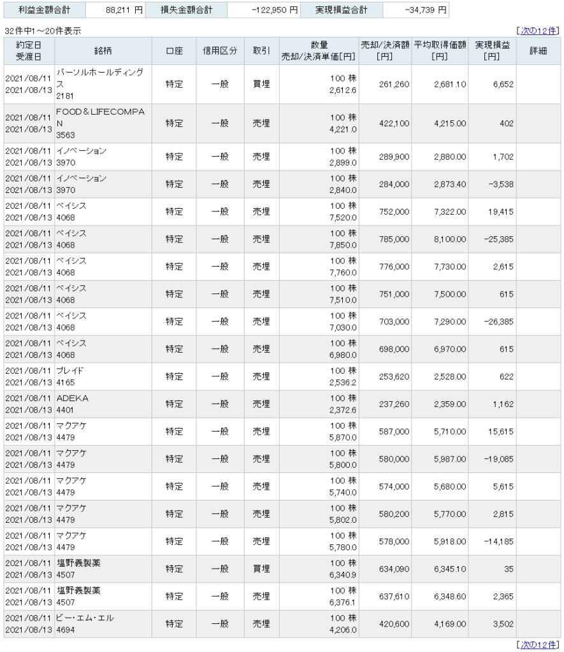Select the 637,610 settlement amount
Image resolution: width=564 pixels, height=652 pixels.
(x=394, y=596)
